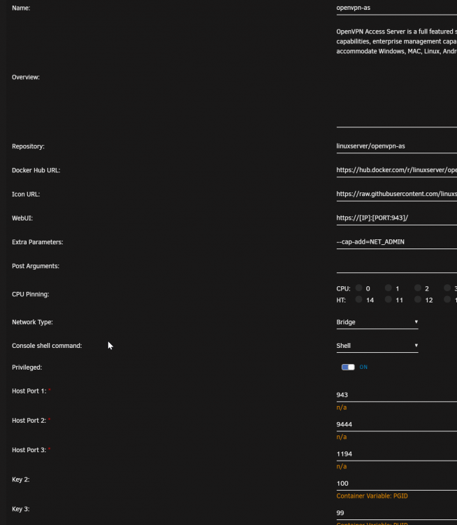This screenshot has height=525, width=457.
Task: Click the Icon URL field
Action: (396, 194)
